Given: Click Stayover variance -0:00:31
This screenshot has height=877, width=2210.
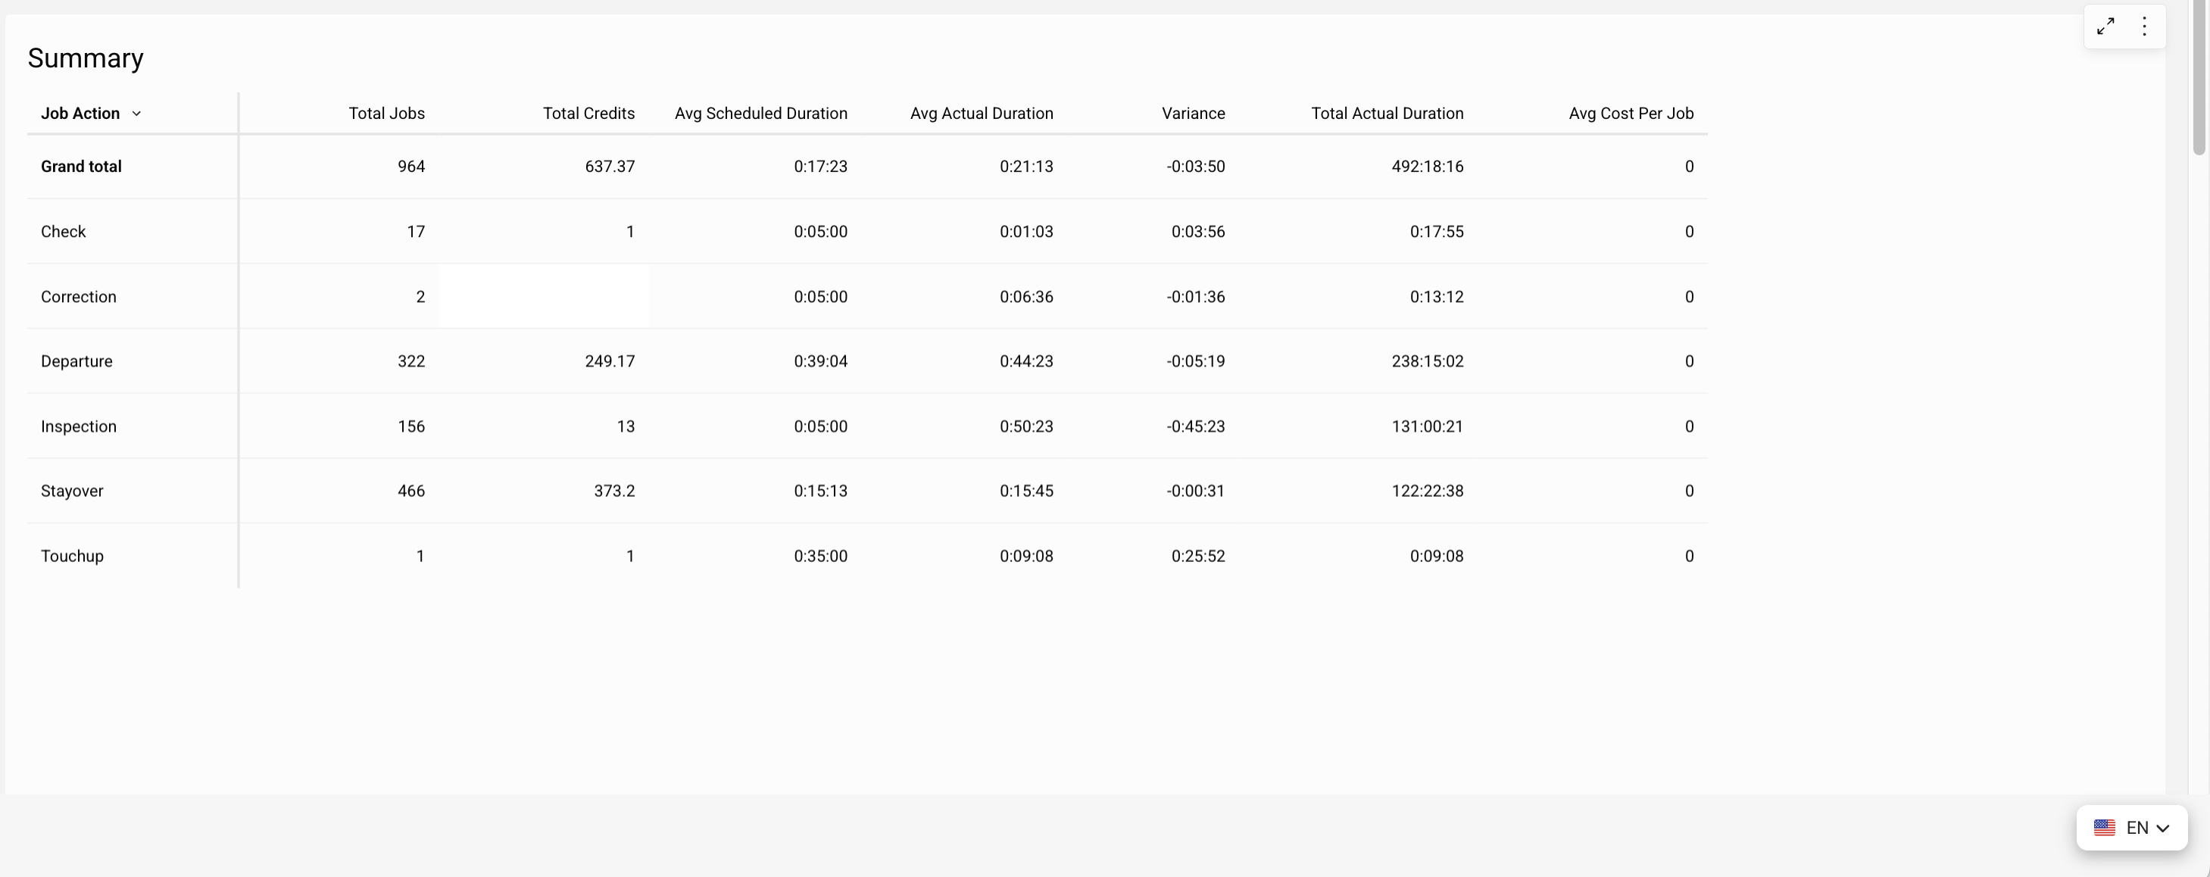Looking at the screenshot, I should click(1195, 491).
